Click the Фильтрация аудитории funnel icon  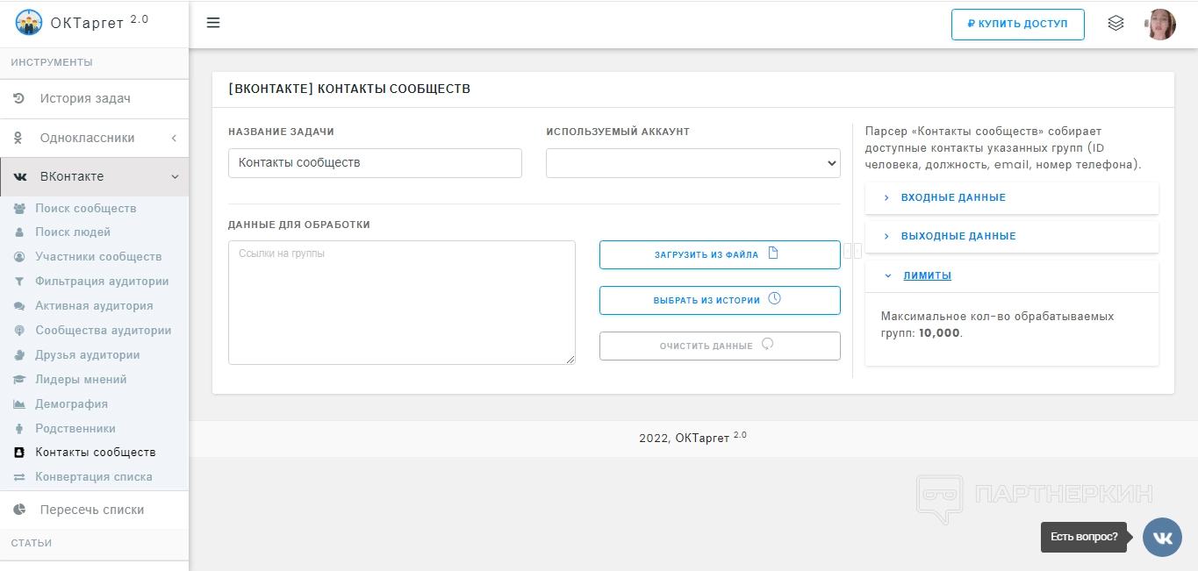pyautogui.click(x=18, y=282)
